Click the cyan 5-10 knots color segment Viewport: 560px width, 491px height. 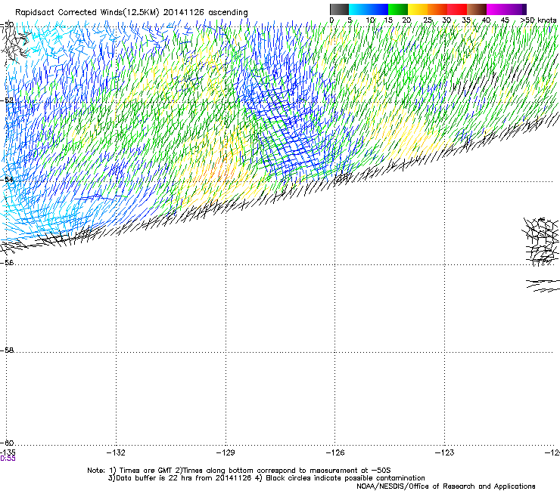click(359, 9)
